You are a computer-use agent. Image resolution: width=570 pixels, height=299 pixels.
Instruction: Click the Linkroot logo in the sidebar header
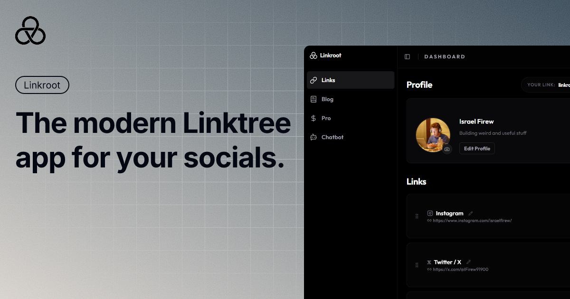313,56
